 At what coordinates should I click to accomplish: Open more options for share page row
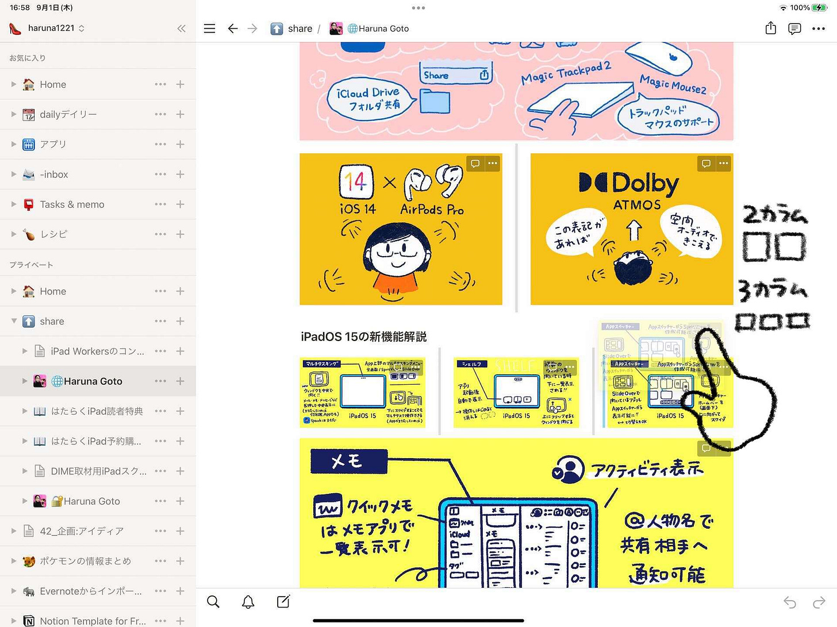pos(160,321)
